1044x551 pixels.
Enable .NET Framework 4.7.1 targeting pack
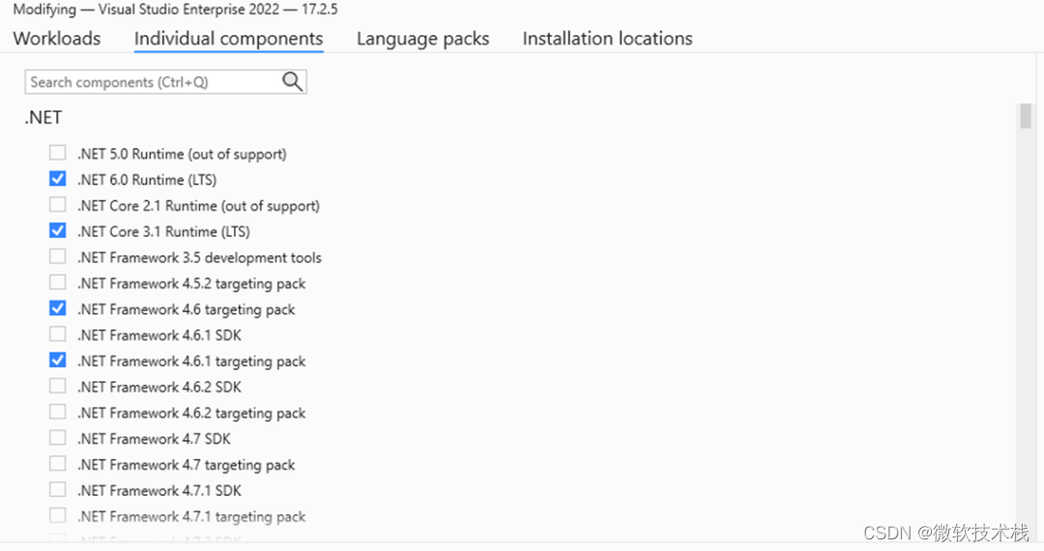click(58, 516)
